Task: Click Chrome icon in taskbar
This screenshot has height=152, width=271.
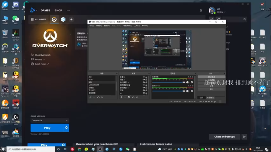Action: (79, 149)
